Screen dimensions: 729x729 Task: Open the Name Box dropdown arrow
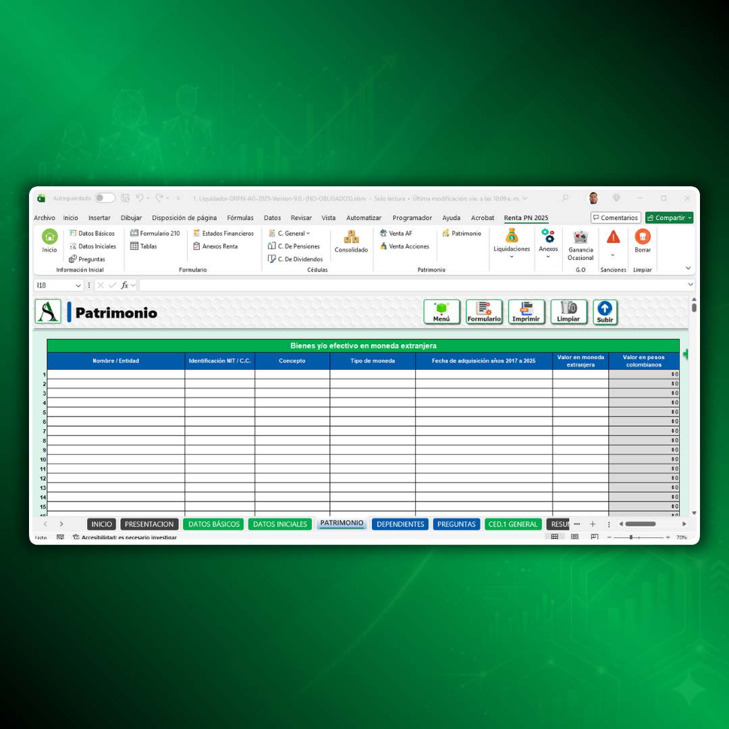[x=78, y=286]
